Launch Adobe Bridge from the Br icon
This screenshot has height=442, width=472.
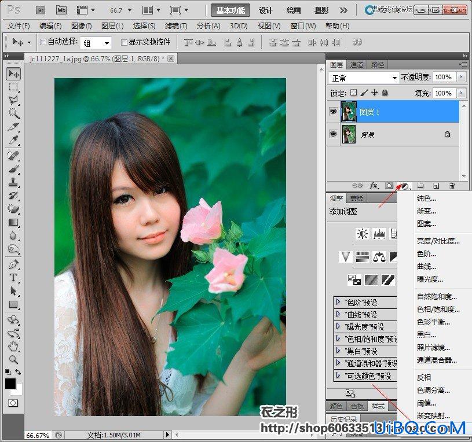pos(41,10)
